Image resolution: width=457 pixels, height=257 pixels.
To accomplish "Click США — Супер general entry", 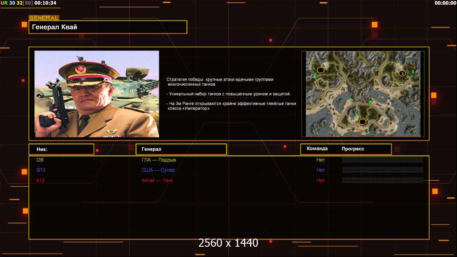I will pos(158,170).
